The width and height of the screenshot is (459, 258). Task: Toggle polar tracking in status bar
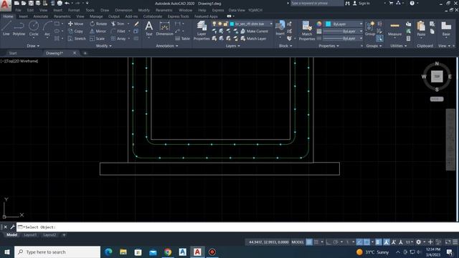(336, 242)
